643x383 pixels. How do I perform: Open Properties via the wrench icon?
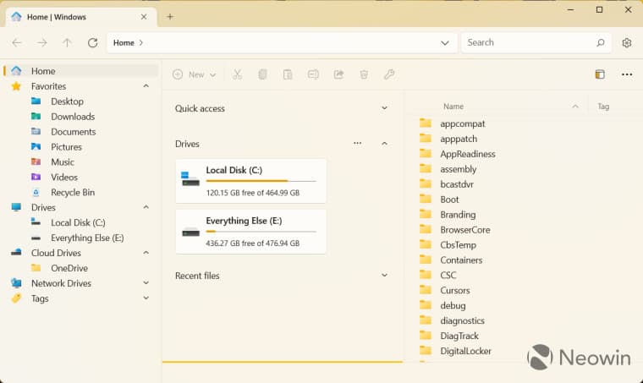click(x=389, y=74)
